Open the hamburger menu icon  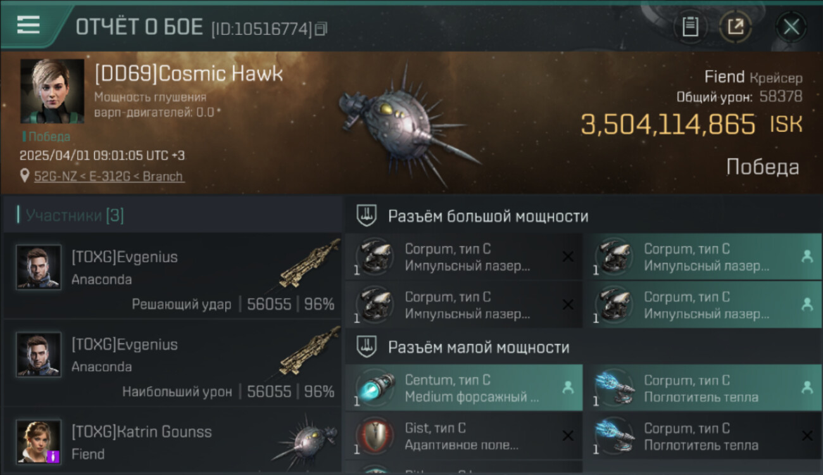click(28, 25)
